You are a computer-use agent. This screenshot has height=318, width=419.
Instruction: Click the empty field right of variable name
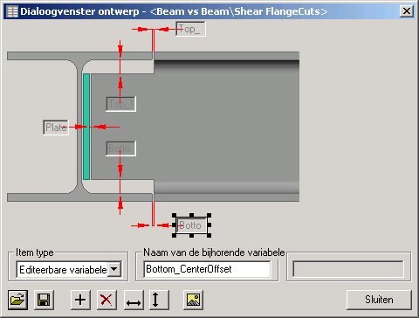[x=348, y=269]
